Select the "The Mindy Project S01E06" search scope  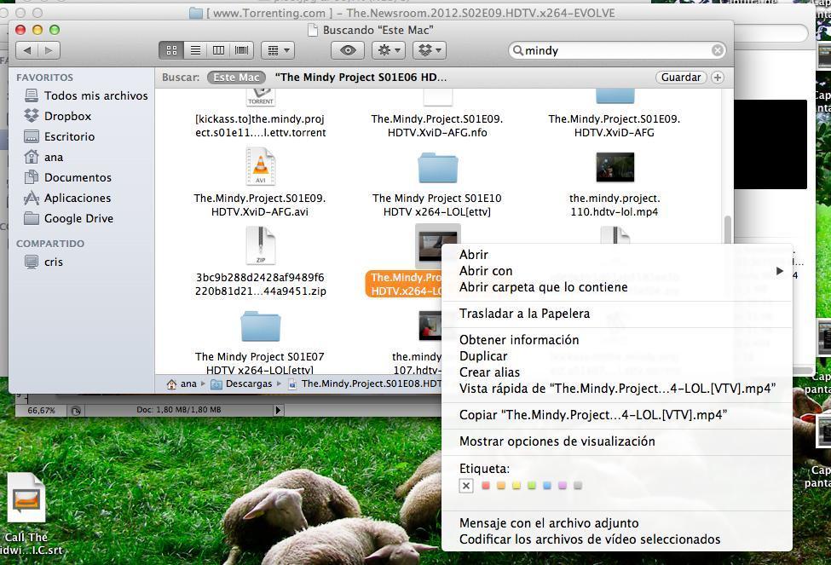coord(361,78)
